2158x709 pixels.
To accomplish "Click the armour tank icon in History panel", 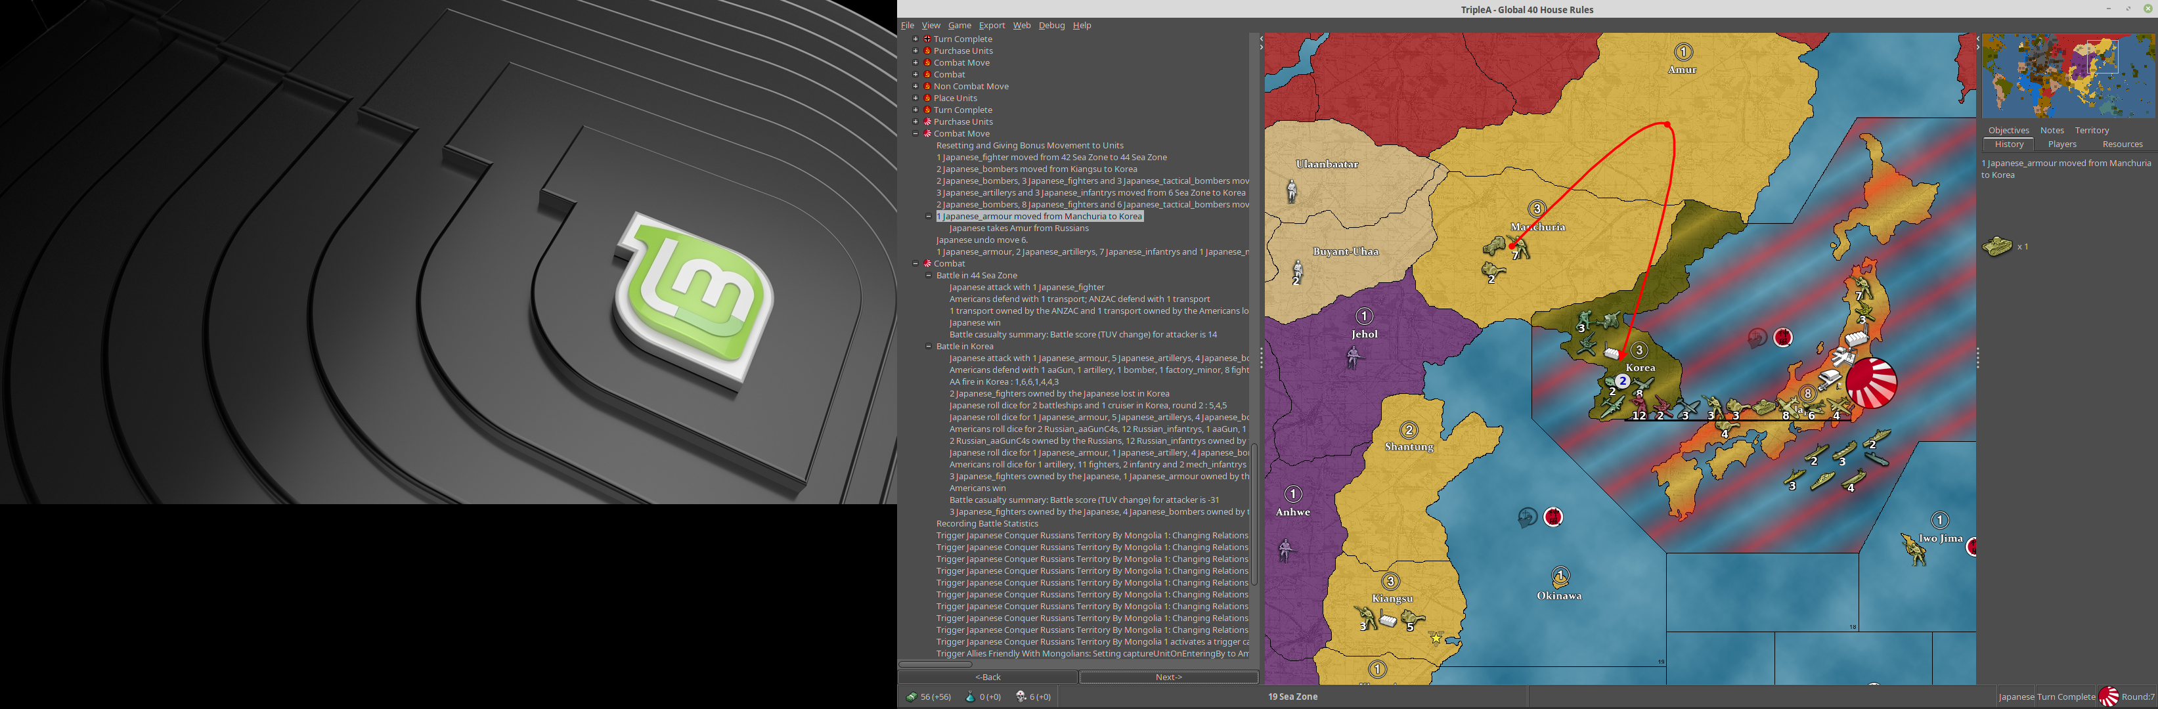I will click(x=1998, y=246).
